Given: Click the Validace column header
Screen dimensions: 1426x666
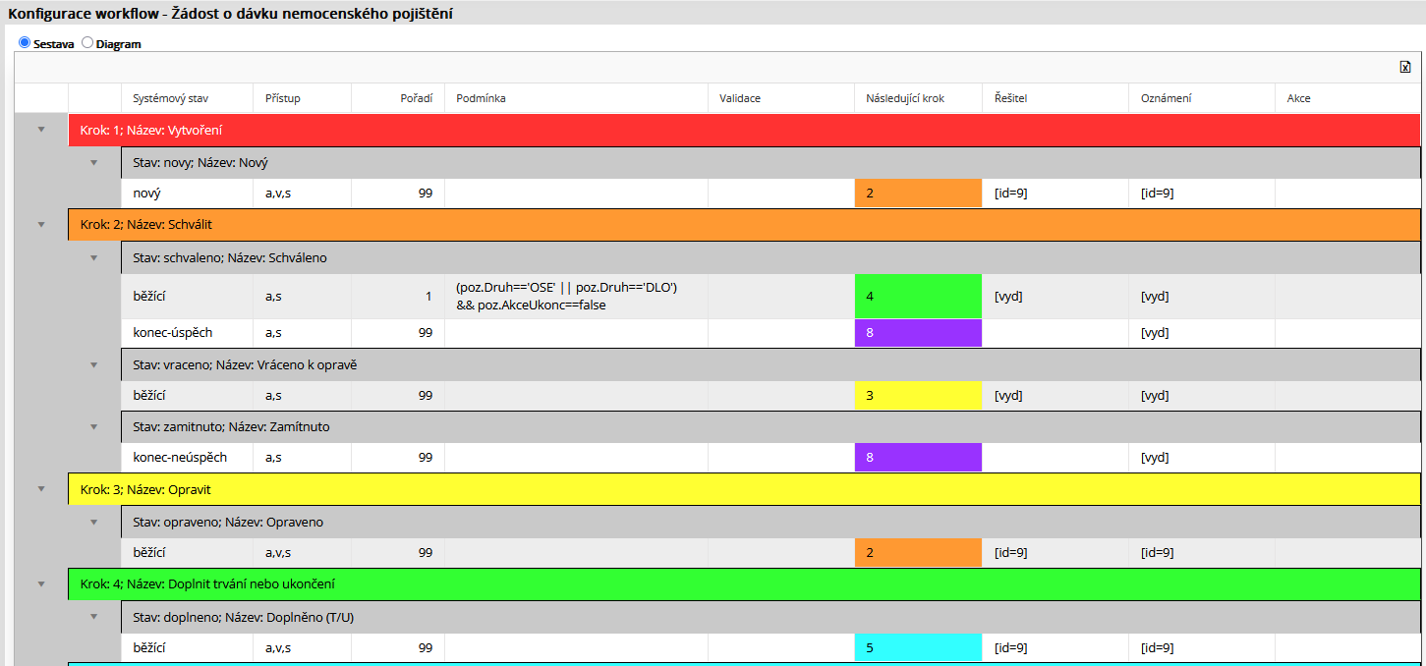Looking at the screenshot, I should pos(781,98).
